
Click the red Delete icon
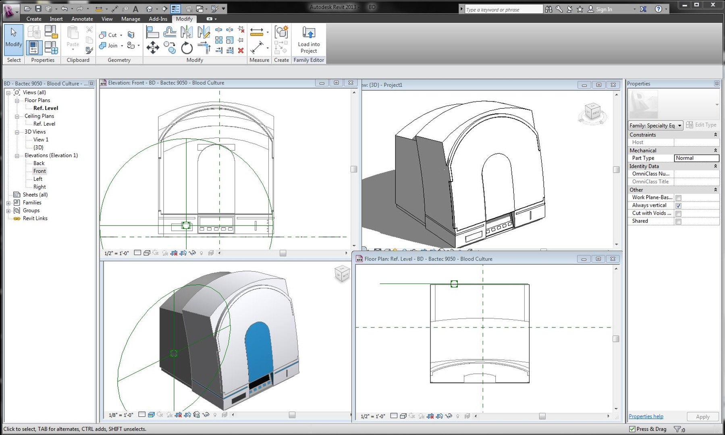[241, 50]
